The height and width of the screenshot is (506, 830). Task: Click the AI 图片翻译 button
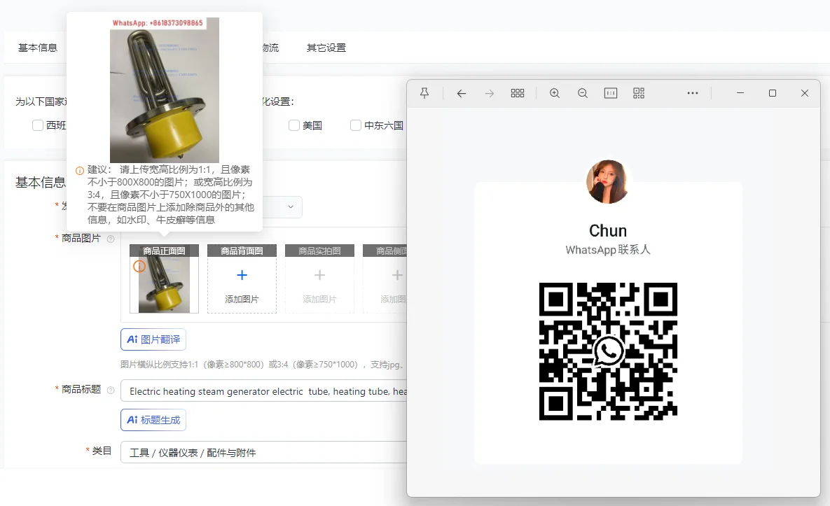(x=153, y=339)
